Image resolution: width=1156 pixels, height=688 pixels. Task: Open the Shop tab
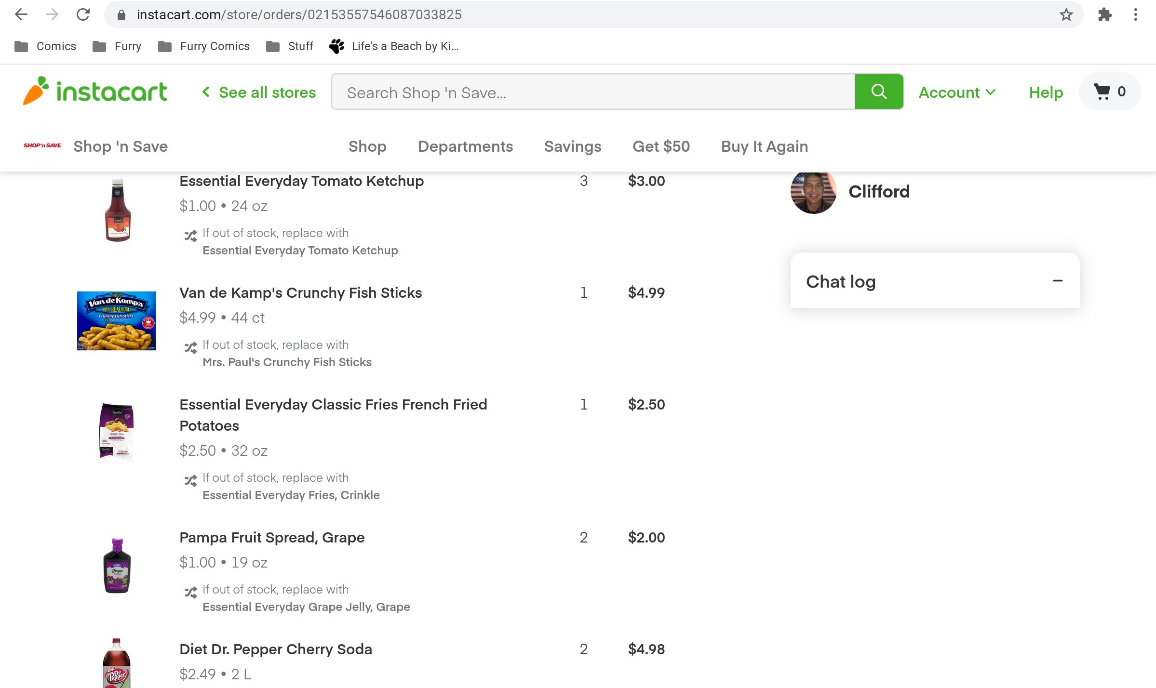[x=367, y=146]
